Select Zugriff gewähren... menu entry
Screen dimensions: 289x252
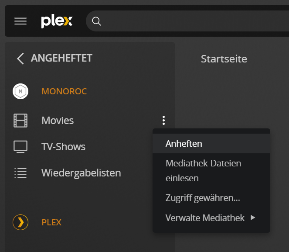point(203,198)
